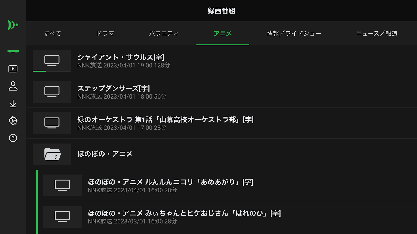Screen dimensions: 417x234
Task: Open the timer recording settings icon
Action: (13, 121)
